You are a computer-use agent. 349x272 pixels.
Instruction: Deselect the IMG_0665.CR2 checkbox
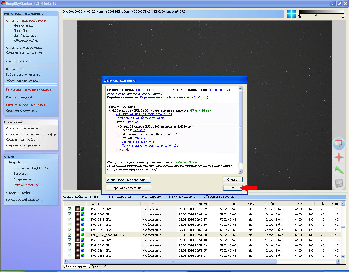point(70,256)
